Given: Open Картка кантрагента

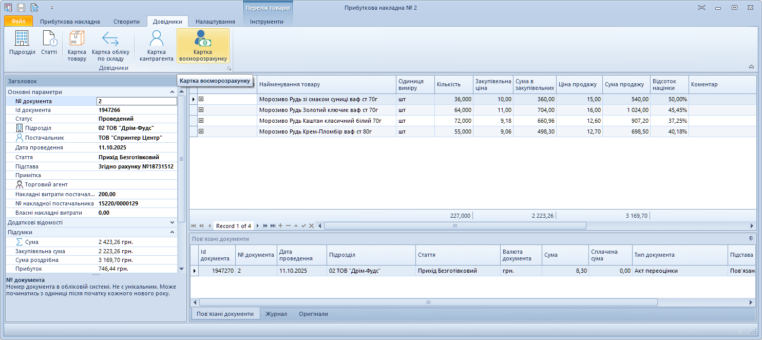Looking at the screenshot, I should [x=156, y=45].
